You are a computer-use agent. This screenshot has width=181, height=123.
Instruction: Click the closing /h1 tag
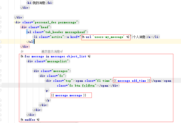tap(49, 3)
